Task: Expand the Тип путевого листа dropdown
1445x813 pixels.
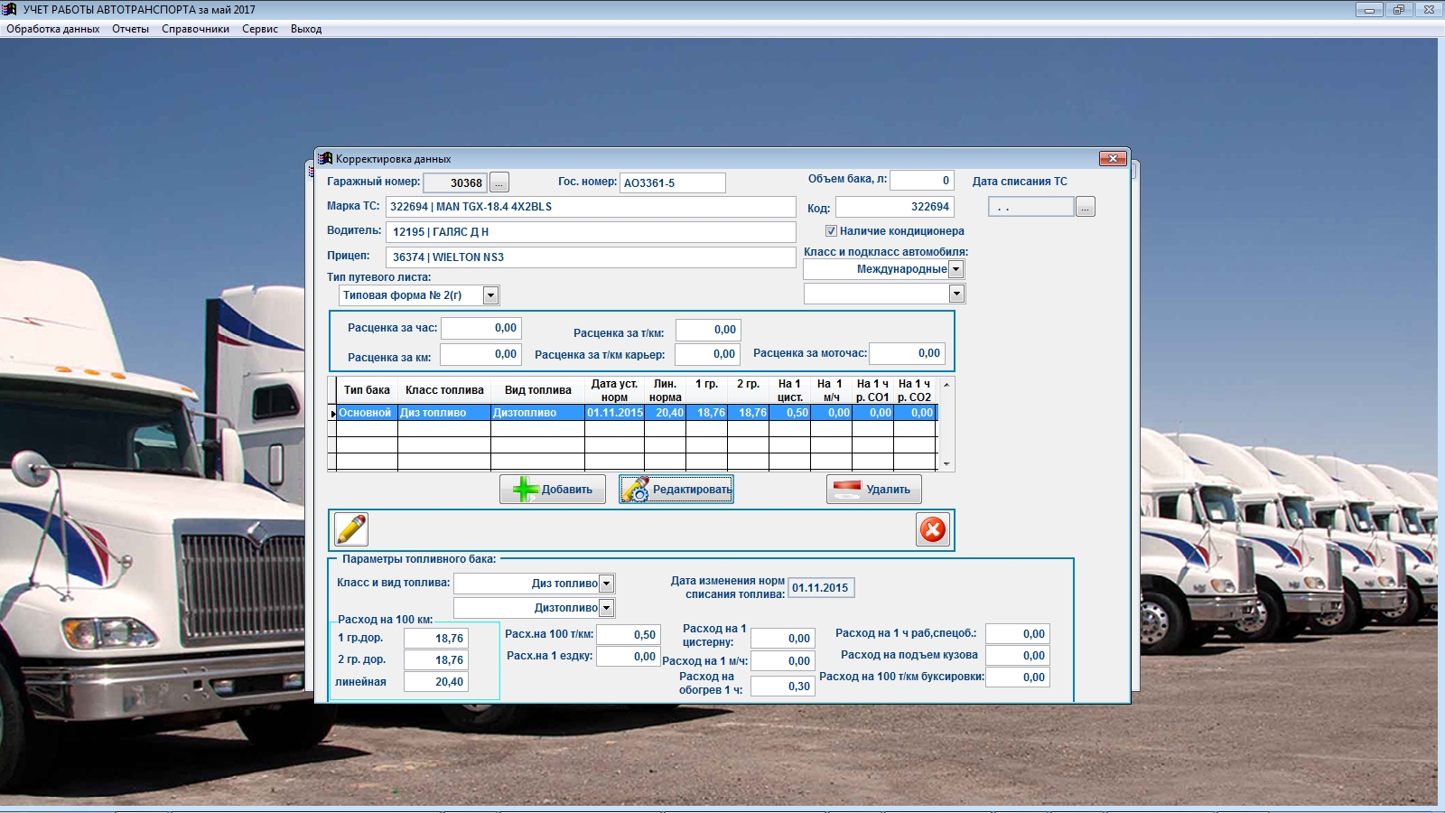Action: pos(490,295)
